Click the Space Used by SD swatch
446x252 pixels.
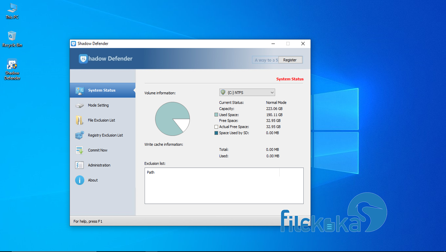click(216, 133)
